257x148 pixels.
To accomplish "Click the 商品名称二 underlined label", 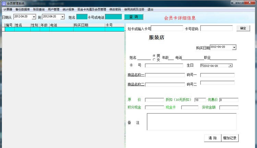I will point(136,84).
